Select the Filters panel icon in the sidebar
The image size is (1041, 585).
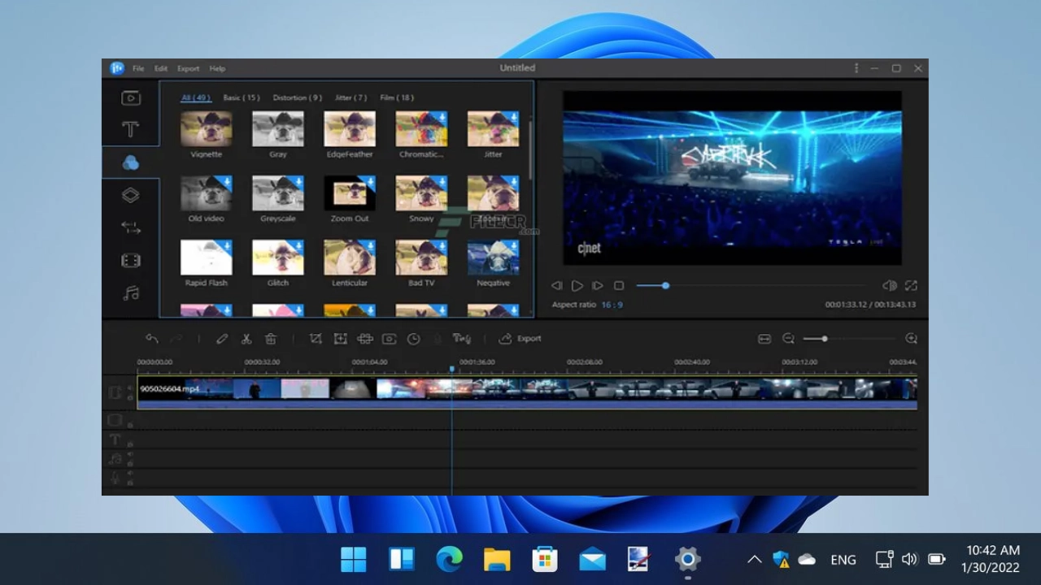(130, 163)
